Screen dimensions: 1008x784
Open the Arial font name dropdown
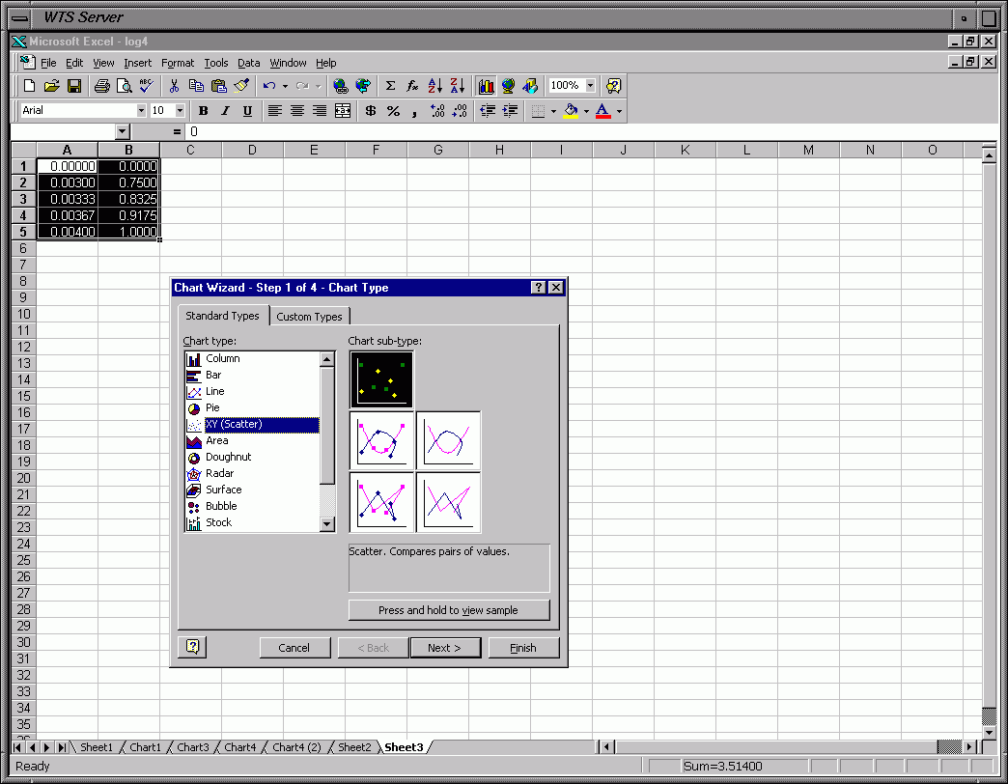pos(141,111)
